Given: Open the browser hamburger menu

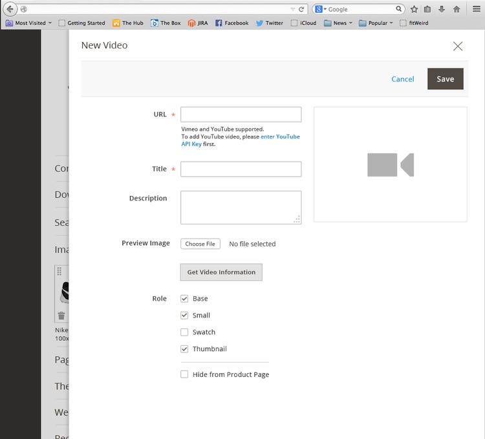Looking at the screenshot, I should [x=477, y=9].
